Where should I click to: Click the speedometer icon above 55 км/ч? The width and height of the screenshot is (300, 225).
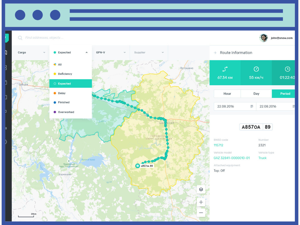pos(256,69)
